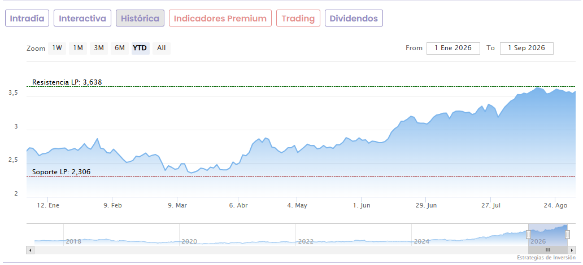Show All historical data

coord(162,48)
